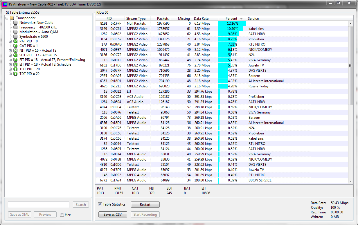Click the TS Analyzer app icon in title bar
Viewport: 358px width, 225px height.
[x=5, y=4]
